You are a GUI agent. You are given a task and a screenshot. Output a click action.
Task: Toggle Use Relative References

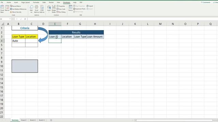[x=18, y=9]
